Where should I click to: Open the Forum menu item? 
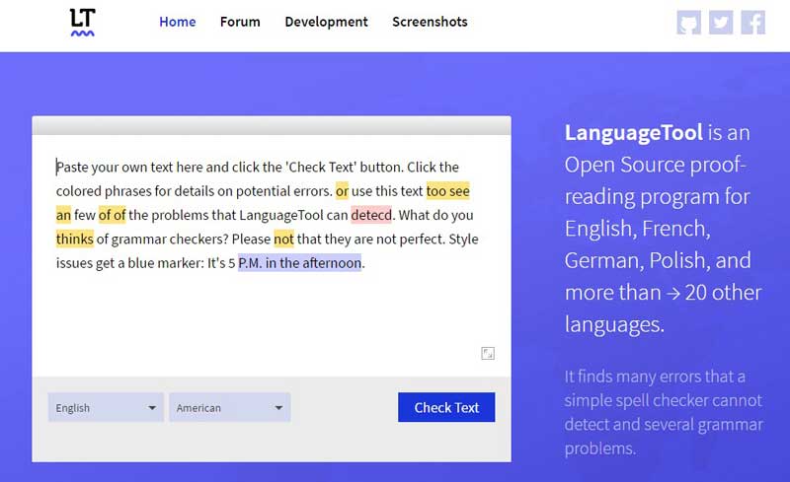tap(240, 22)
